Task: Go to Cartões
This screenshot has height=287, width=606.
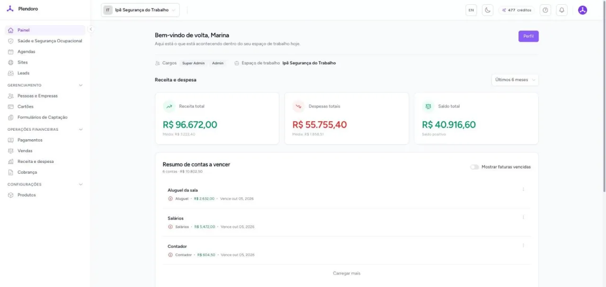Action: tap(45, 107)
